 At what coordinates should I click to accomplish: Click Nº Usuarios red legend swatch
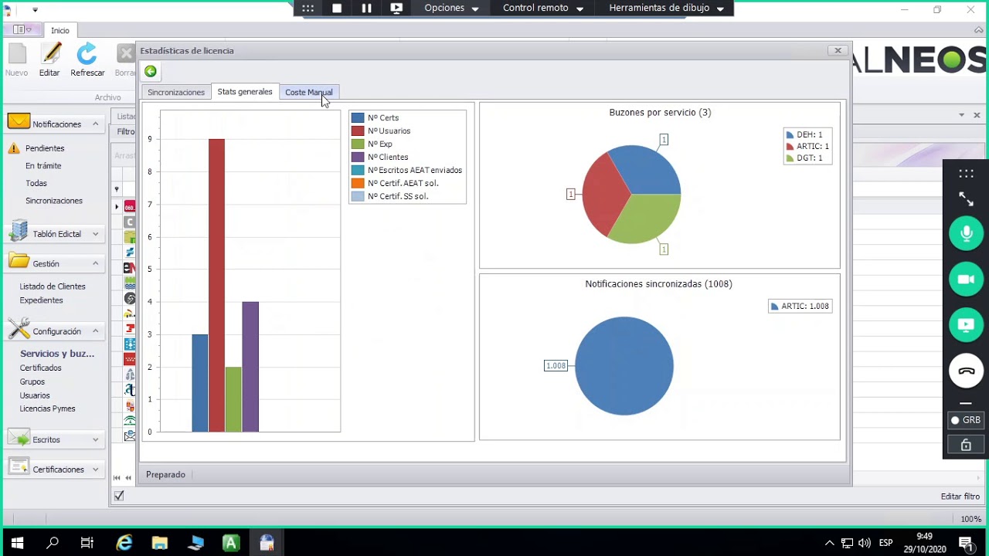[358, 131]
